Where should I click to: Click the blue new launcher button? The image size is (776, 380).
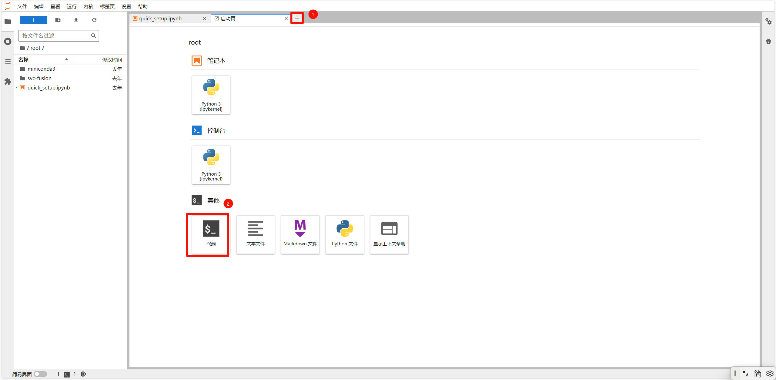[33, 20]
